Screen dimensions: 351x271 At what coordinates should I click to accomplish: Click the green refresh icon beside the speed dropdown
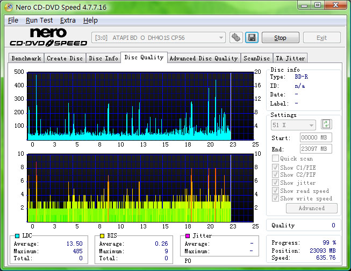pyautogui.click(x=326, y=124)
